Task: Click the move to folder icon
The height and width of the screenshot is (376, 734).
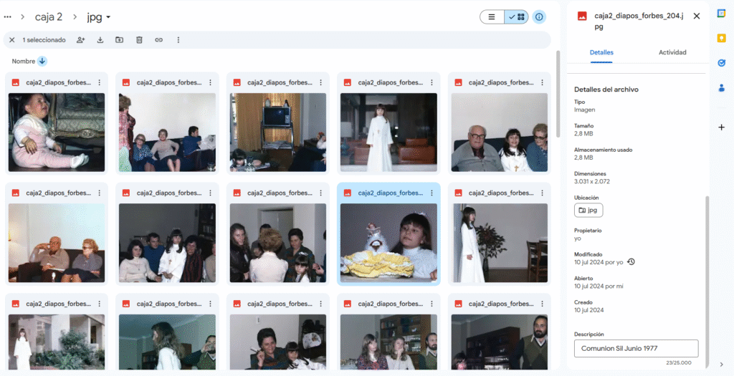Action: (120, 40)
